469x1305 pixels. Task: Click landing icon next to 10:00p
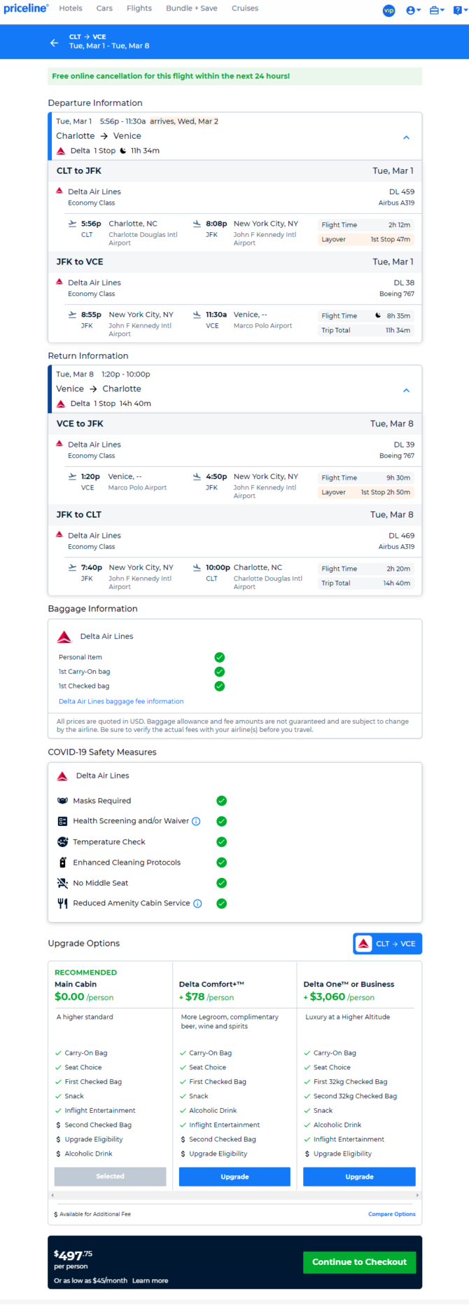(197, 568)
